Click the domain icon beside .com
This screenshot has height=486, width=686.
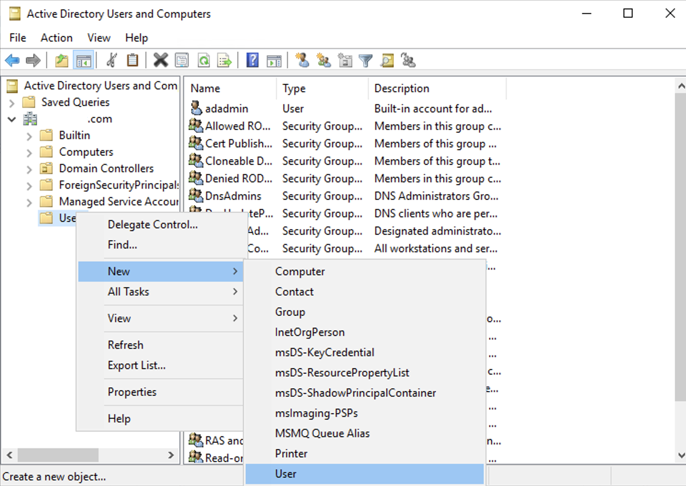(x=30, y=119)
